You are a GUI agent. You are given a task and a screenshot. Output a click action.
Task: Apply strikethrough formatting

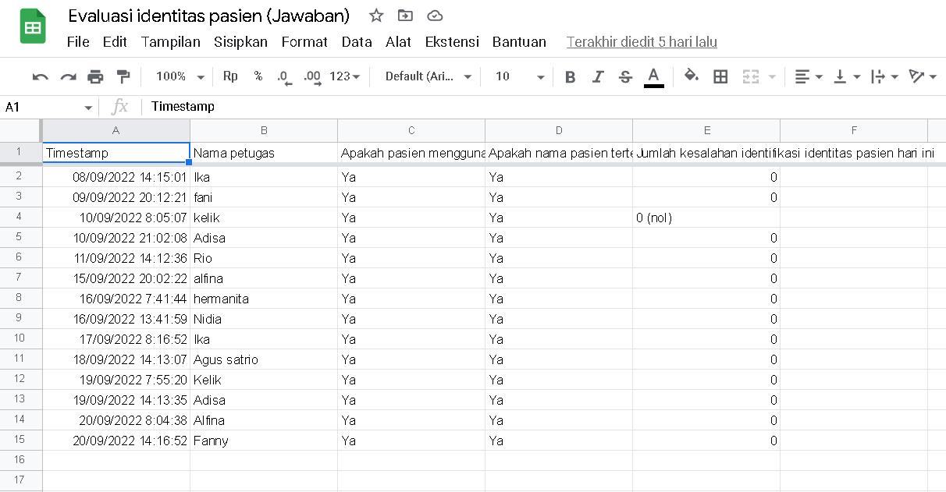coord(625,76)
